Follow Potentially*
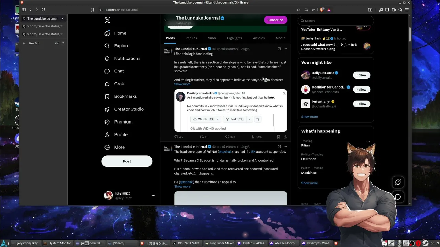 [x=361, y=104]
